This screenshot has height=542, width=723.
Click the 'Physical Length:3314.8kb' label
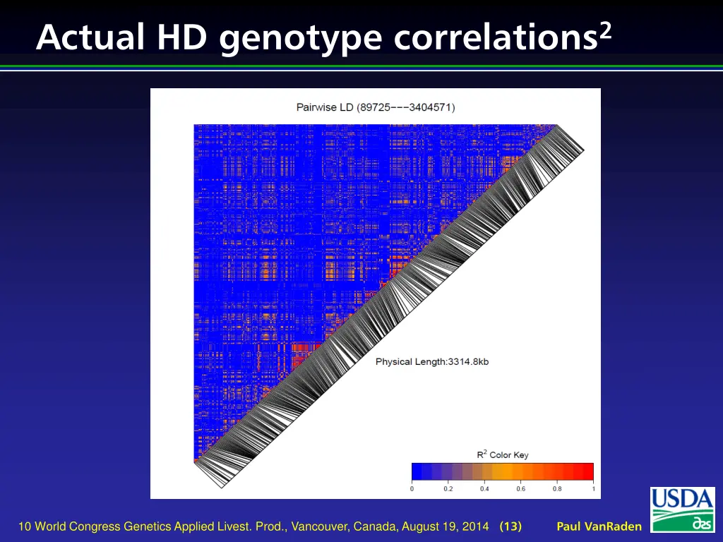coord(431,361)
